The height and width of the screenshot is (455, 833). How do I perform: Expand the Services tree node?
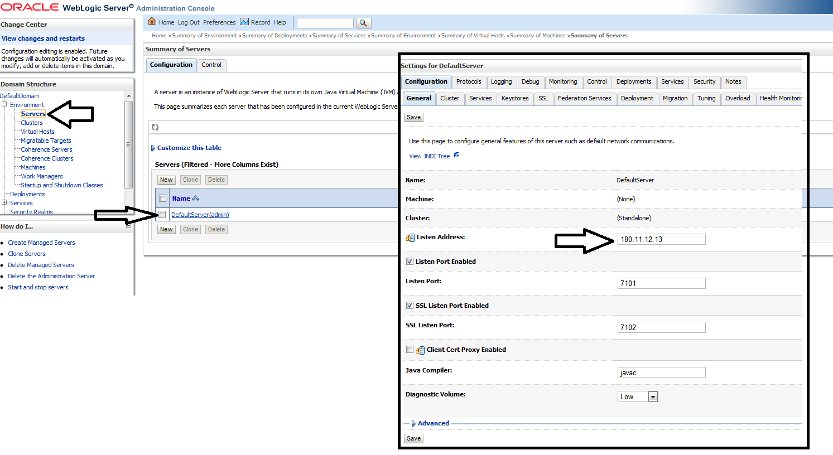(x=4, y=202)
